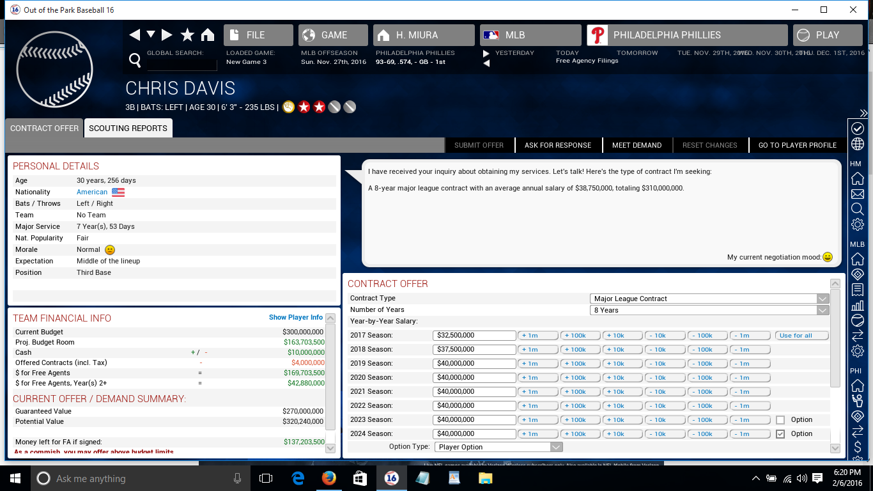Viewport: 873px width, 491px height.
Task: Click the home icon under PHI
Action: (x=858, y=386)
